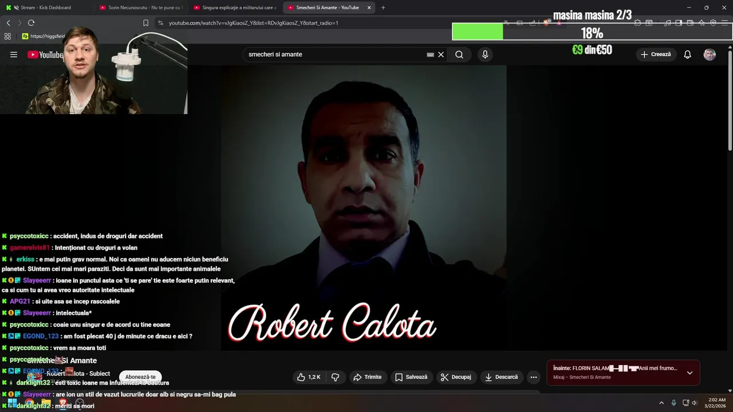The width and height of the screenshot is (733, 412).
Task: Like the video with thumbs up
Action: (x=309, y=377)
